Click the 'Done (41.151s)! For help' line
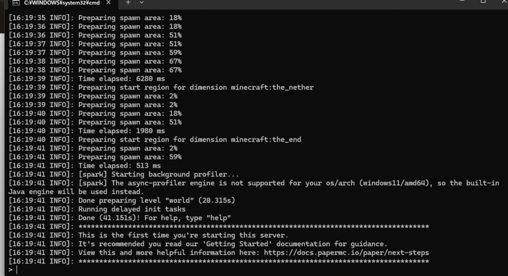 [120, 218]
